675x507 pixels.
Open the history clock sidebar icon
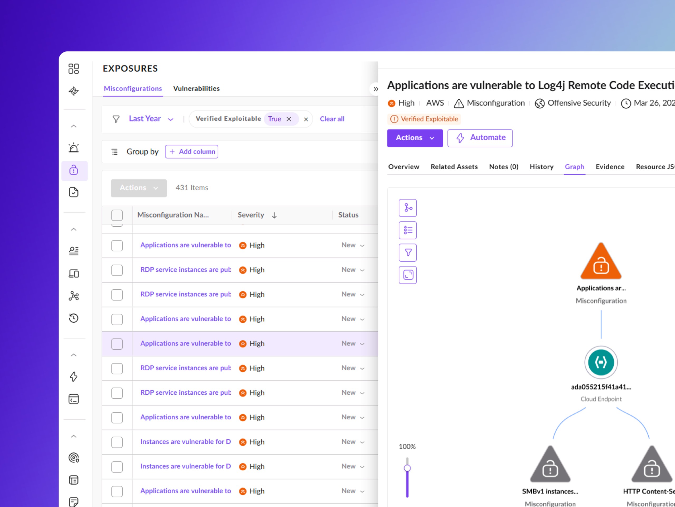click(74, 318)
